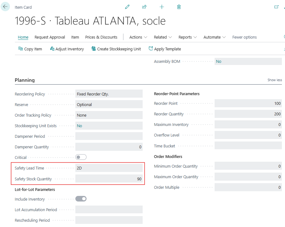
Task: Open the Item menu
Action: (75, 37)
